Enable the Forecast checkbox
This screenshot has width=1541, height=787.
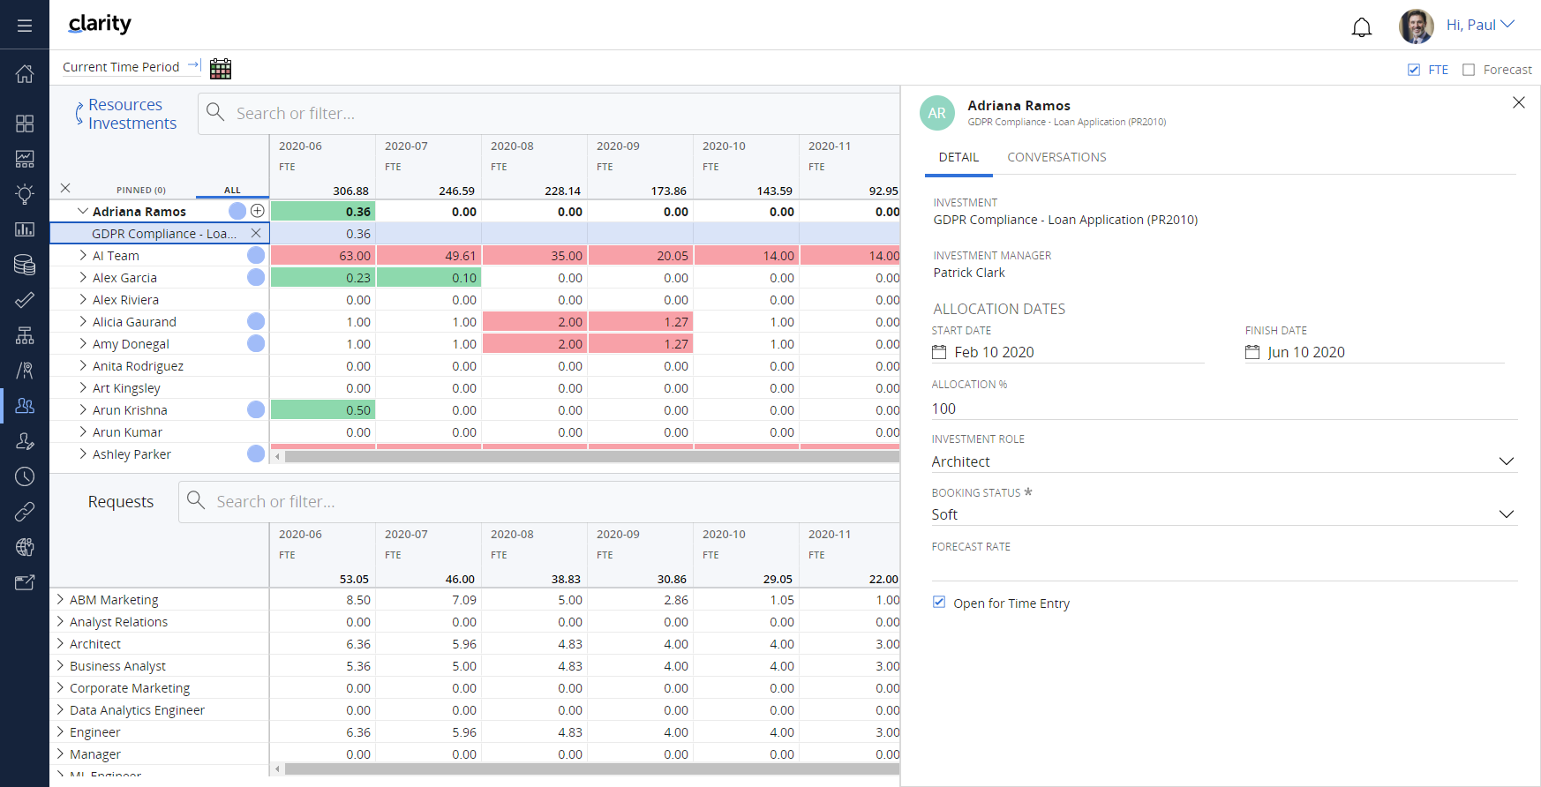pos(1469,70)
